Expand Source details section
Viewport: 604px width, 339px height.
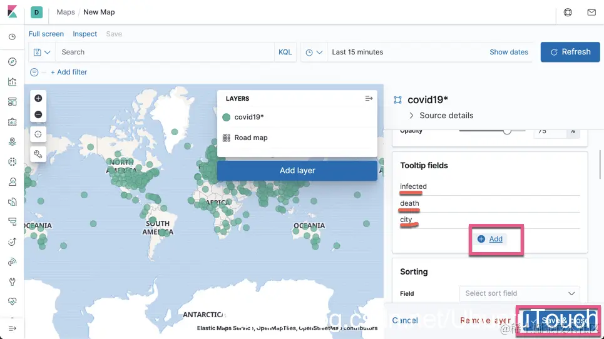(441, 116)
